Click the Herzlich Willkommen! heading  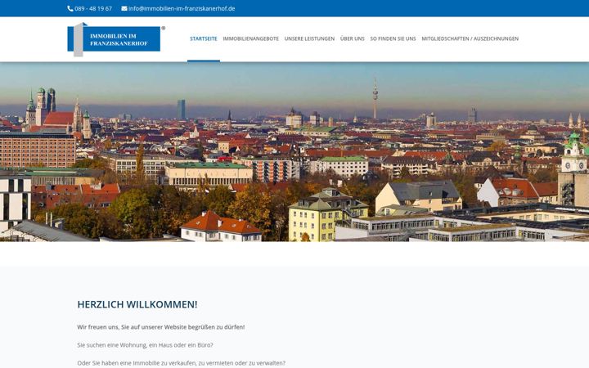[x=137, y=304]
